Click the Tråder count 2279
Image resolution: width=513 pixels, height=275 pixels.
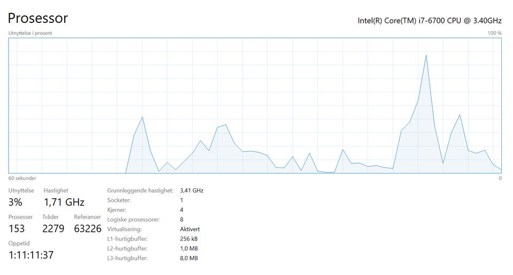[53, 229]
